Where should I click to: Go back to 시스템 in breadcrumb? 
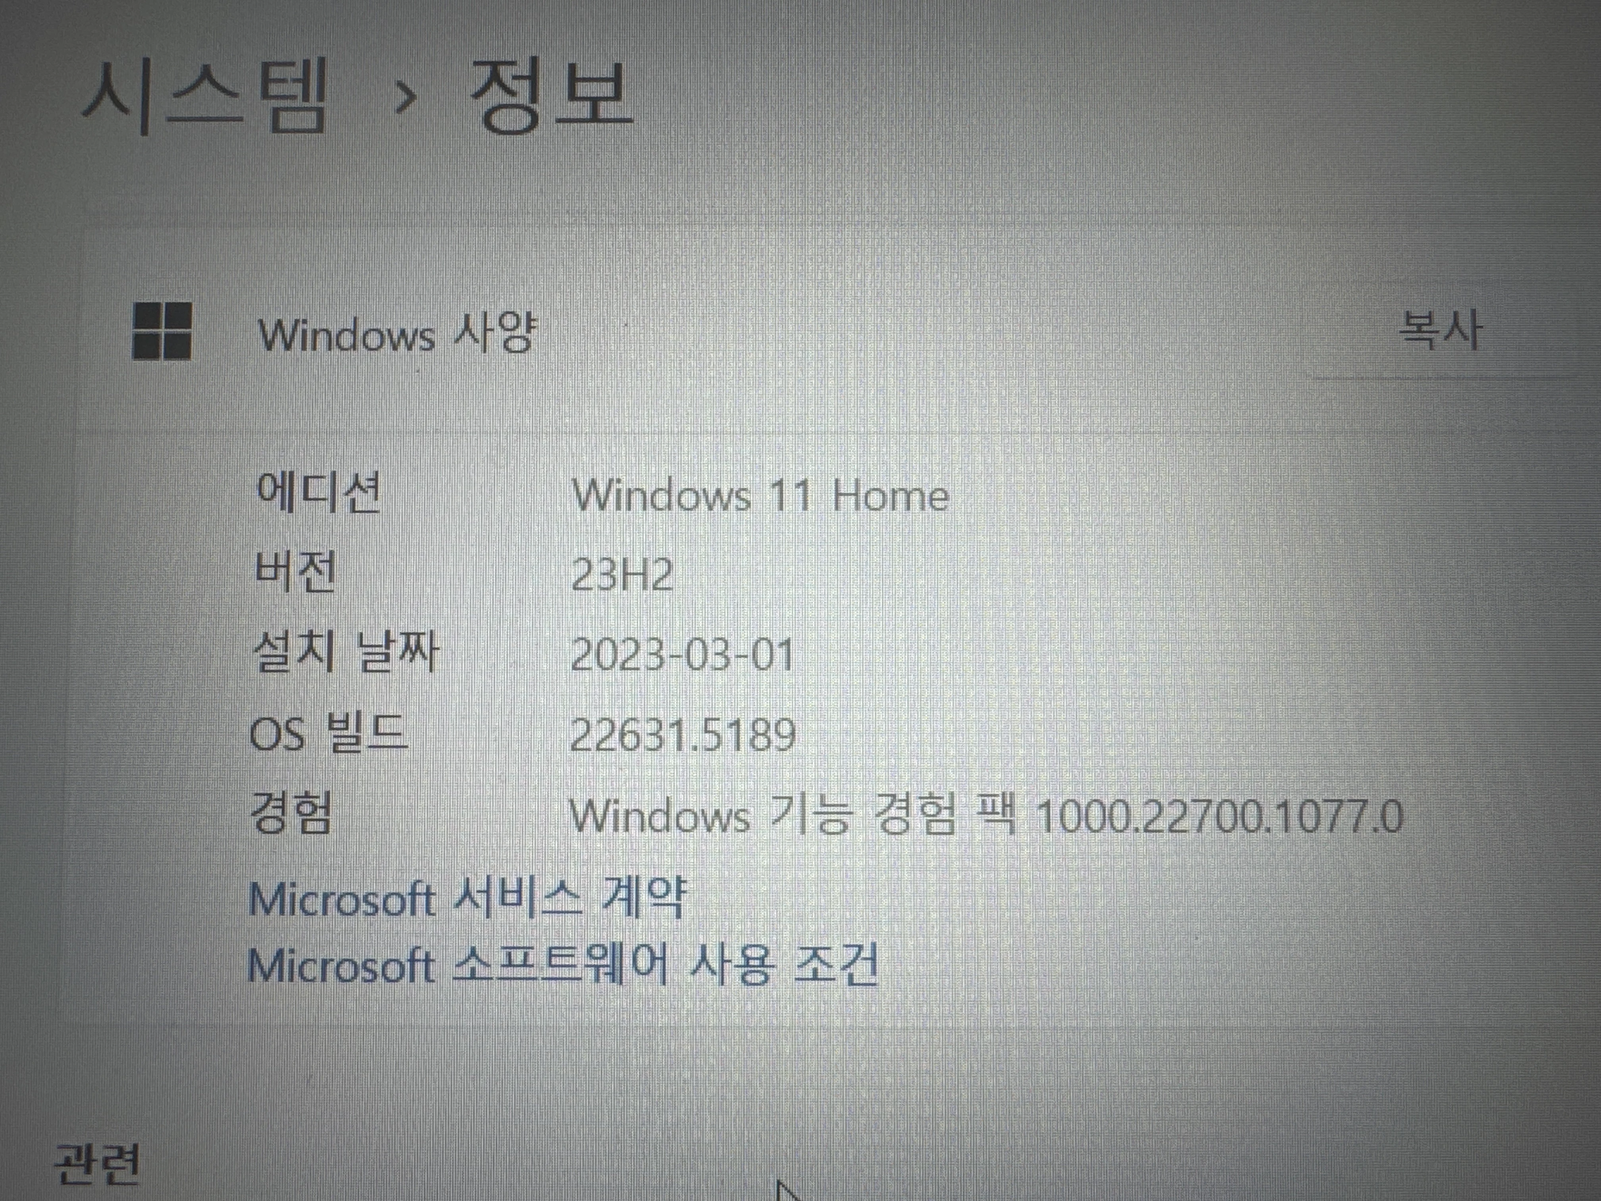click(x=205, y=98)
